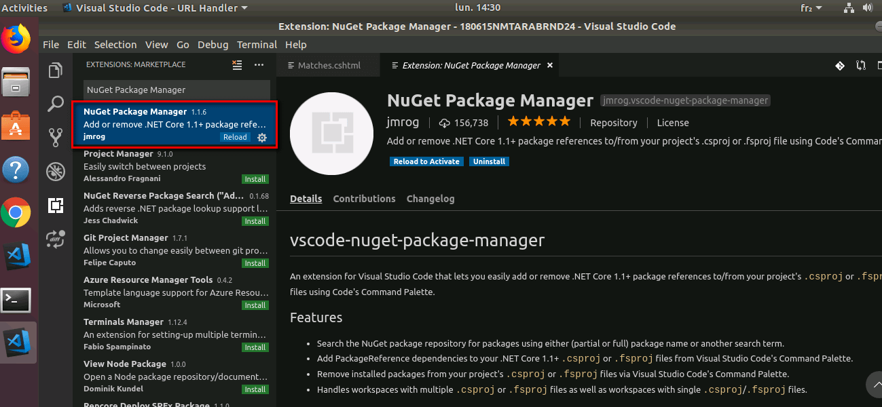This screenshot has height=407, width=882.
Task: Click the extensions search input field
Action: (x=177, y=90)
